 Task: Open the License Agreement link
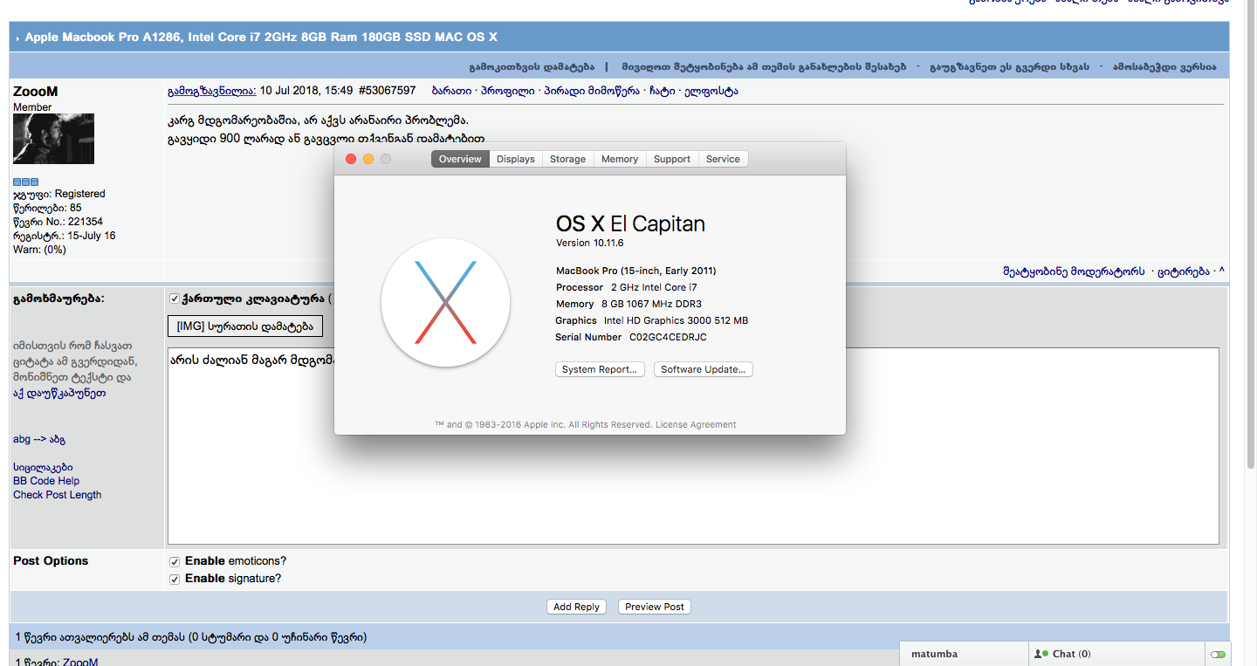(696, 425)
